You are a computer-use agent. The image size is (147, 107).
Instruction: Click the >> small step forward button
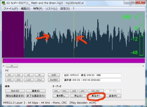point(19,75)
